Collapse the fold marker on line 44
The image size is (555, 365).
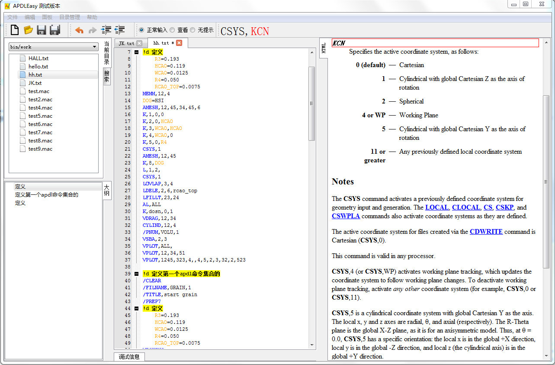(137, 308)
